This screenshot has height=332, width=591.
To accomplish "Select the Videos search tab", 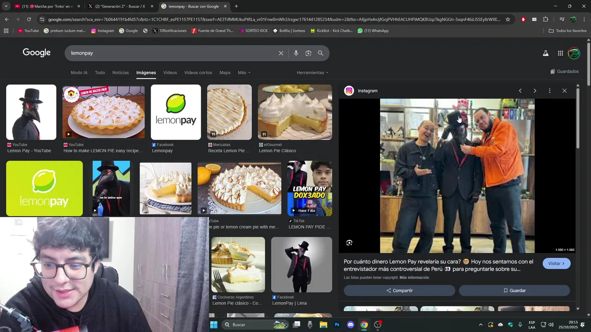I will (170, 73).
